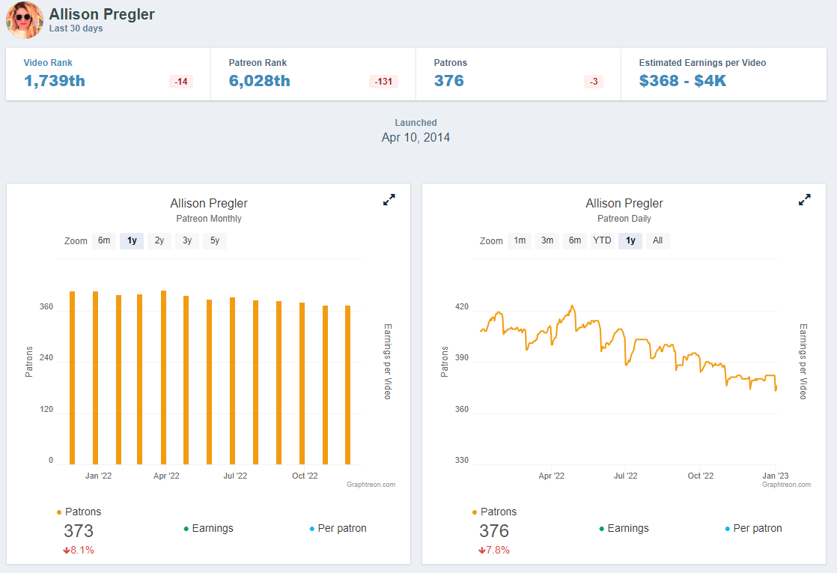Click Allison Pregler's profile avatar
Screen dimensions: 837x573
pos(25,20)
